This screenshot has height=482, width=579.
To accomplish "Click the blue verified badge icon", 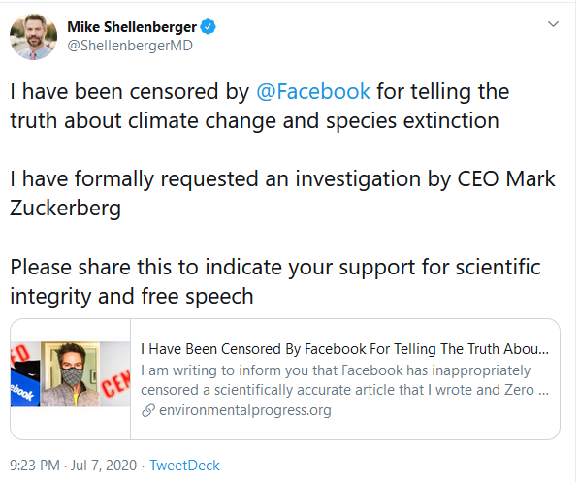I will point(208,26).
